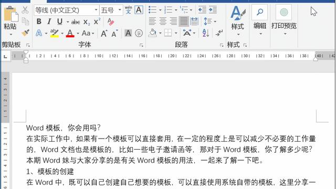Open the font name dropdown 等线
The image size is (336, 189).
96,10
